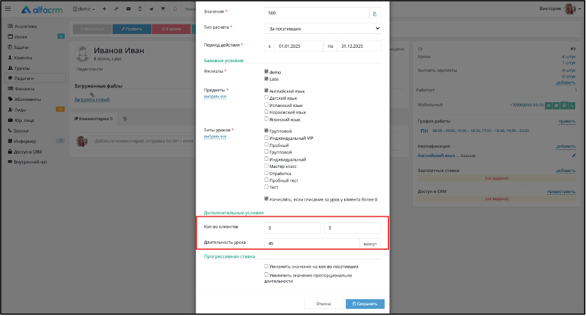The image size is (586, 316).
Task: Open the envelope mail icon in toolbar
Action: click(128, 9)
